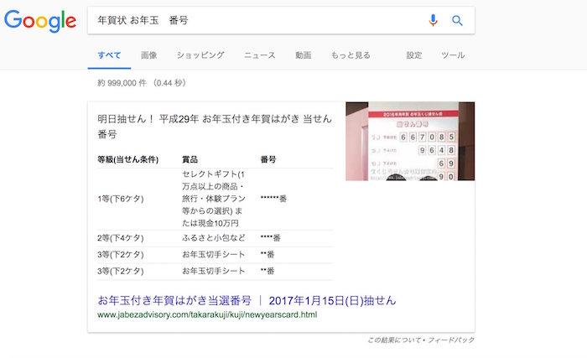Image resolution: width=587 pixels, height=358 pixels.
Task: Go to the ニュース tab
Action: point(260,55)
